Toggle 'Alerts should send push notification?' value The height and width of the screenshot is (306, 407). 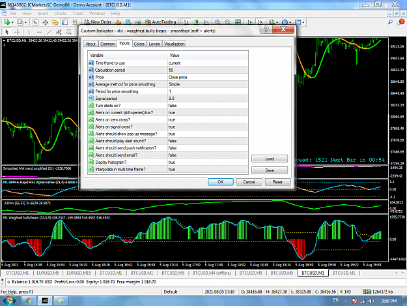point(208,148)
